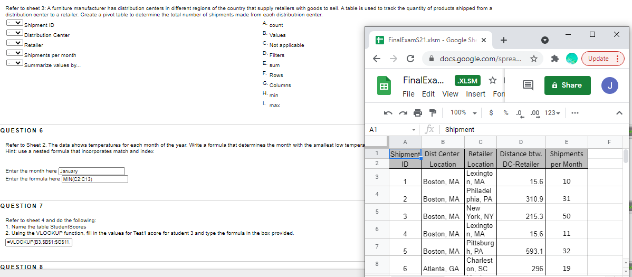632x277 pixels.
Task: Open the View menu in Sheets
Action: click(450, 94)
